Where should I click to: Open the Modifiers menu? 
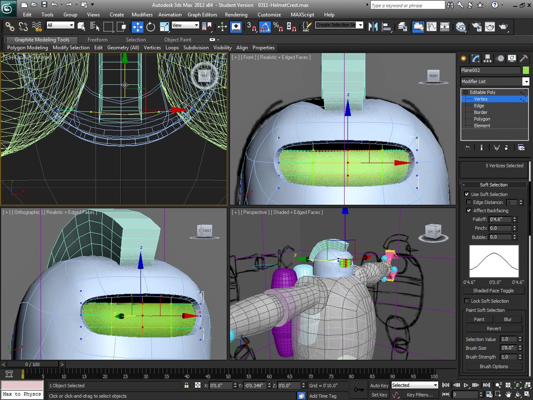pos(142,14)
